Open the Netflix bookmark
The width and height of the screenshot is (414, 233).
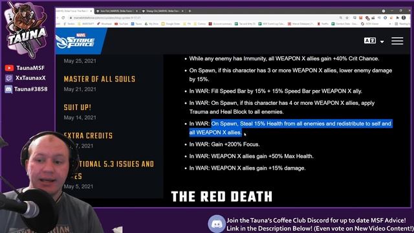[323, 24]
